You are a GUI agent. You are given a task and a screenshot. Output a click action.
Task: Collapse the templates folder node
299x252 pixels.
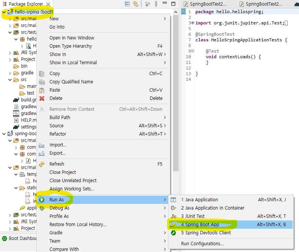point(16,174)
